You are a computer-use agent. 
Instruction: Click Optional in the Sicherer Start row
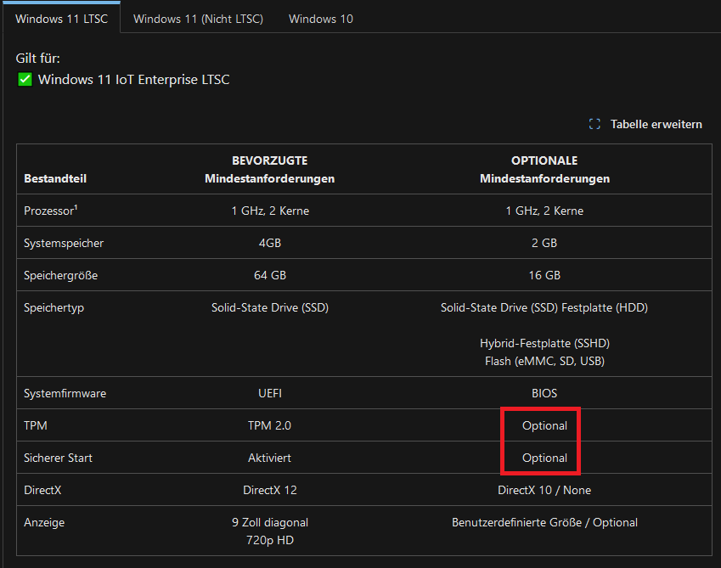click(x=544, y=458)
